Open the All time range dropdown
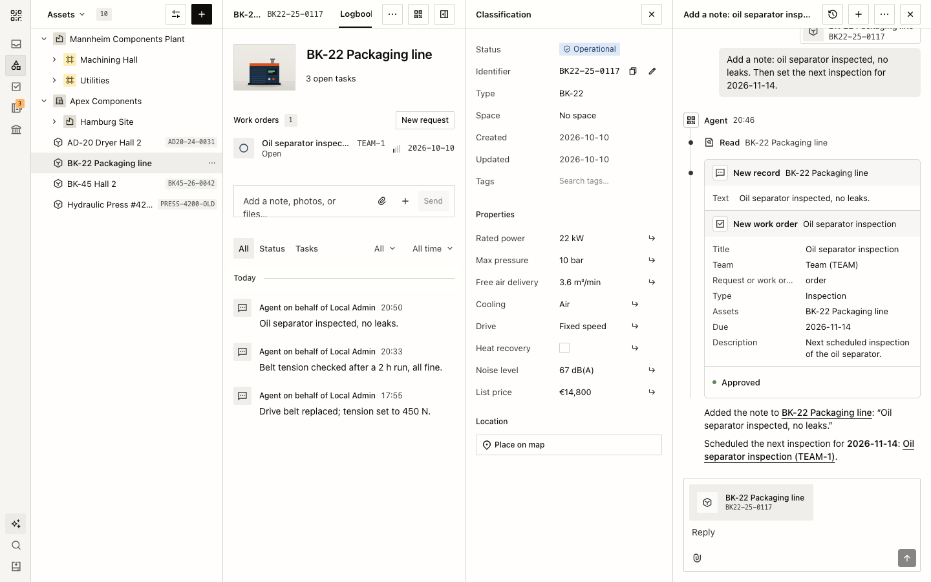 pyautogui.click(x=433, y=248)
